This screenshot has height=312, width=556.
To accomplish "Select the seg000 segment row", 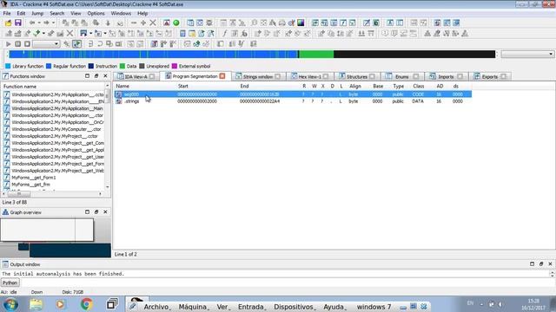I will 293,94.
